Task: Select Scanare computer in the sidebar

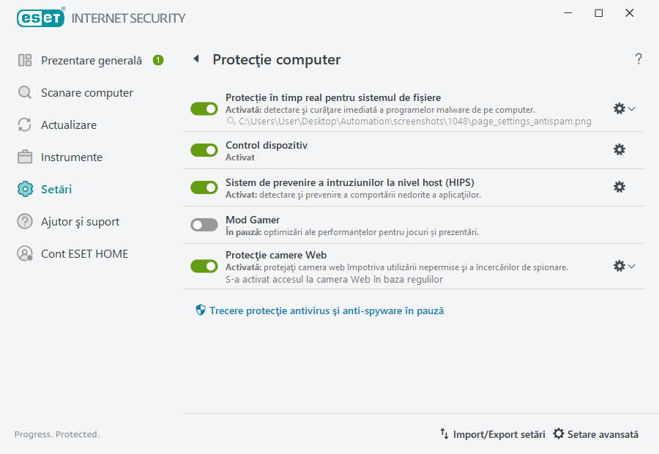Action: pos(88,92)
